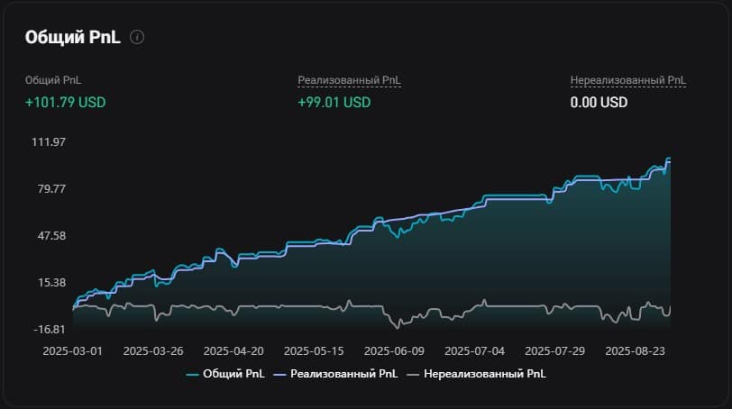Image resolution: width=732 pixels, height=409 pixels.
Task: Click the 2025-08-23 date on the x-axis
Action: 636,350
